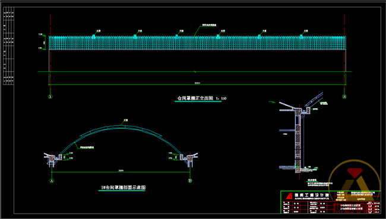
Task: Select axis bubble 1 below the elevation
Action: [50, 96]
